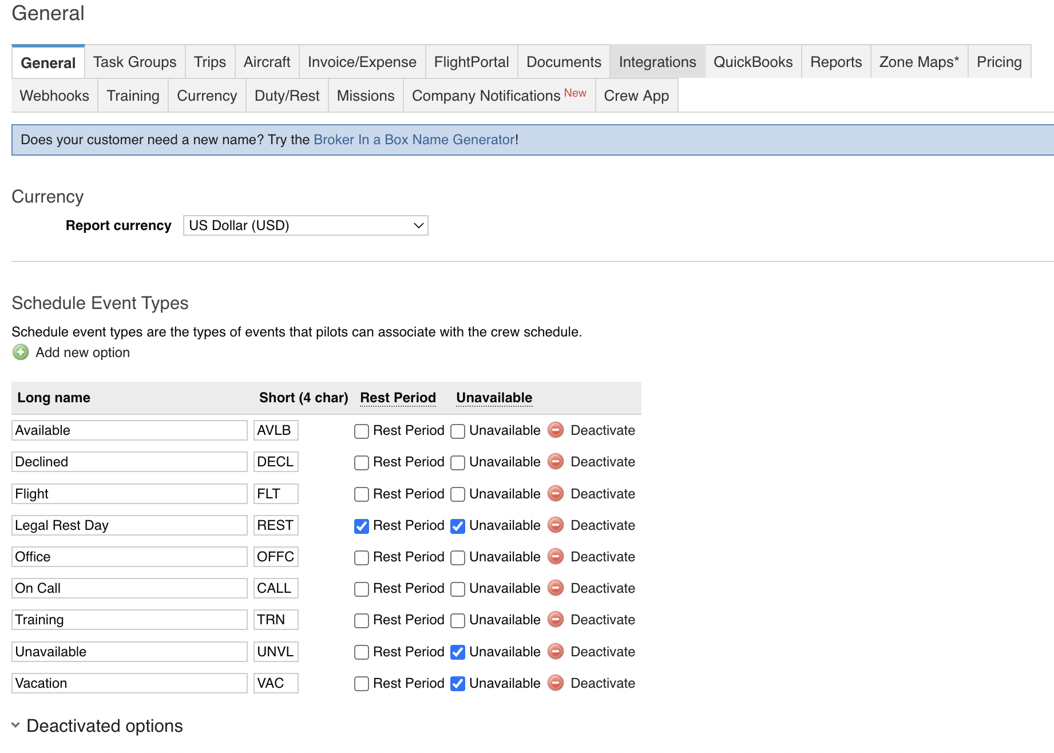This screenshot has width=1054, height=753.
Task: Deactivate the Flight event type
Action: coord(555,493)
